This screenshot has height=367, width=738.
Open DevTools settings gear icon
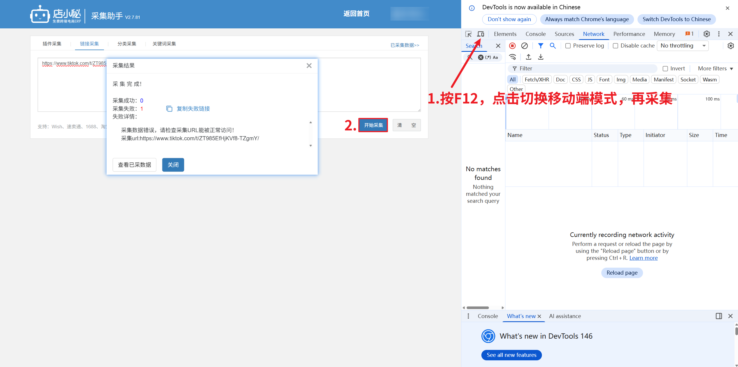point(707,34)
